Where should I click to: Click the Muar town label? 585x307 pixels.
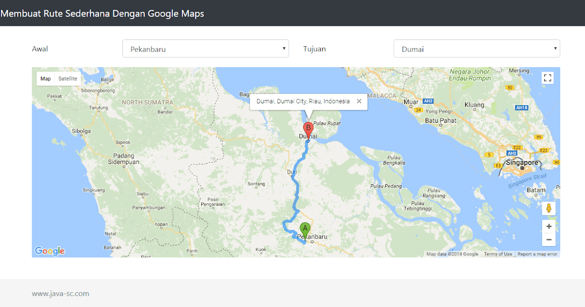coord(411,102)
